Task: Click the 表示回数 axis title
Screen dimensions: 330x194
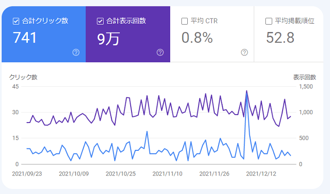Action: (x=304, y=77)
